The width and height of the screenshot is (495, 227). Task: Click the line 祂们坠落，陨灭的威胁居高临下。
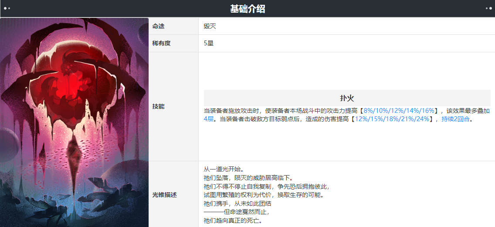pos(249,178)
